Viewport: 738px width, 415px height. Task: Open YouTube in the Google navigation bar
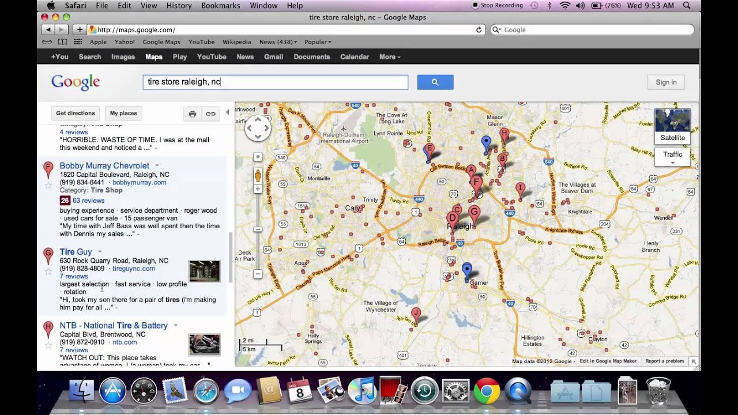click(212, 57)
